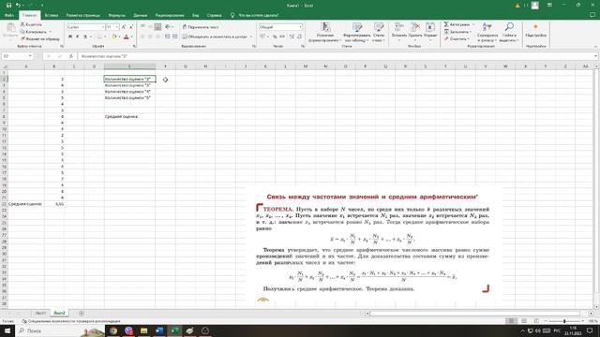Switch to the Data ribbon tab
This screenshot has width=600, height=337.
140,15
